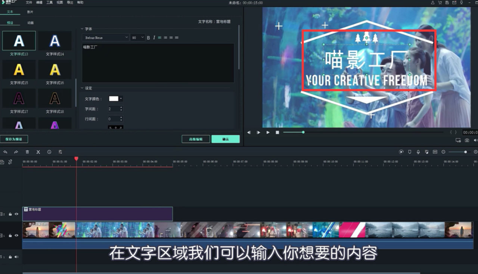The height and width of the screenshot is (274, 478).
Task: Click the Render preview icon above the timeline
Action: click(401, 152)
